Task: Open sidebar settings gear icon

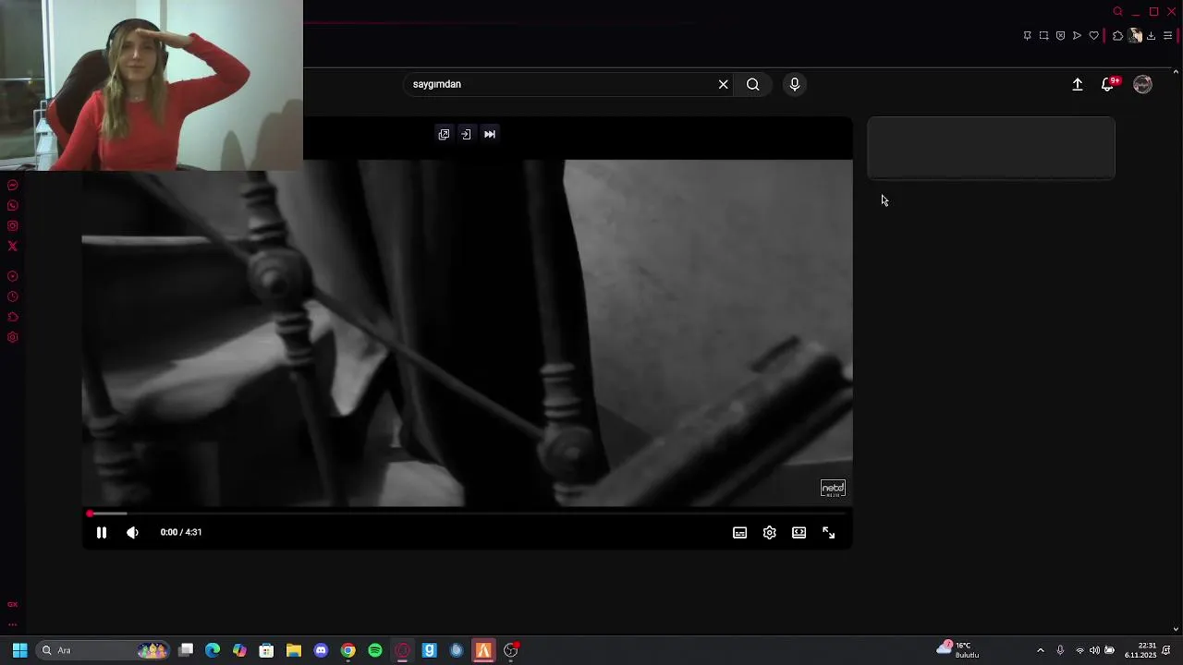Action: [x=13, y=337]
